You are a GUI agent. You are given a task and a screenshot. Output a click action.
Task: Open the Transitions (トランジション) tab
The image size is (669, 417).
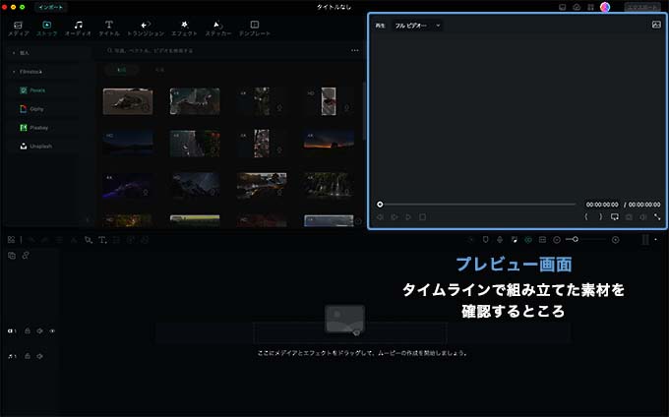coord(145,27)
